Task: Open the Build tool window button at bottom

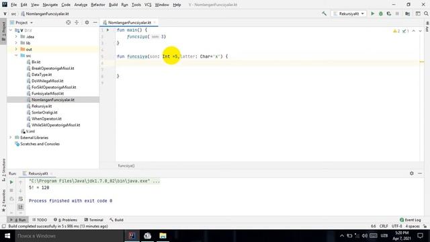Action: pos(116,220)
